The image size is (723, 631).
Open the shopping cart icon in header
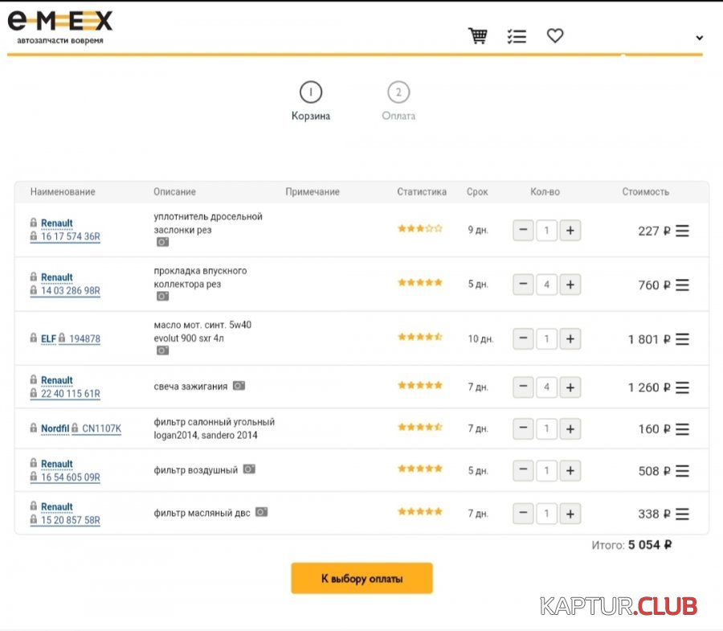[x=478, y=36]
